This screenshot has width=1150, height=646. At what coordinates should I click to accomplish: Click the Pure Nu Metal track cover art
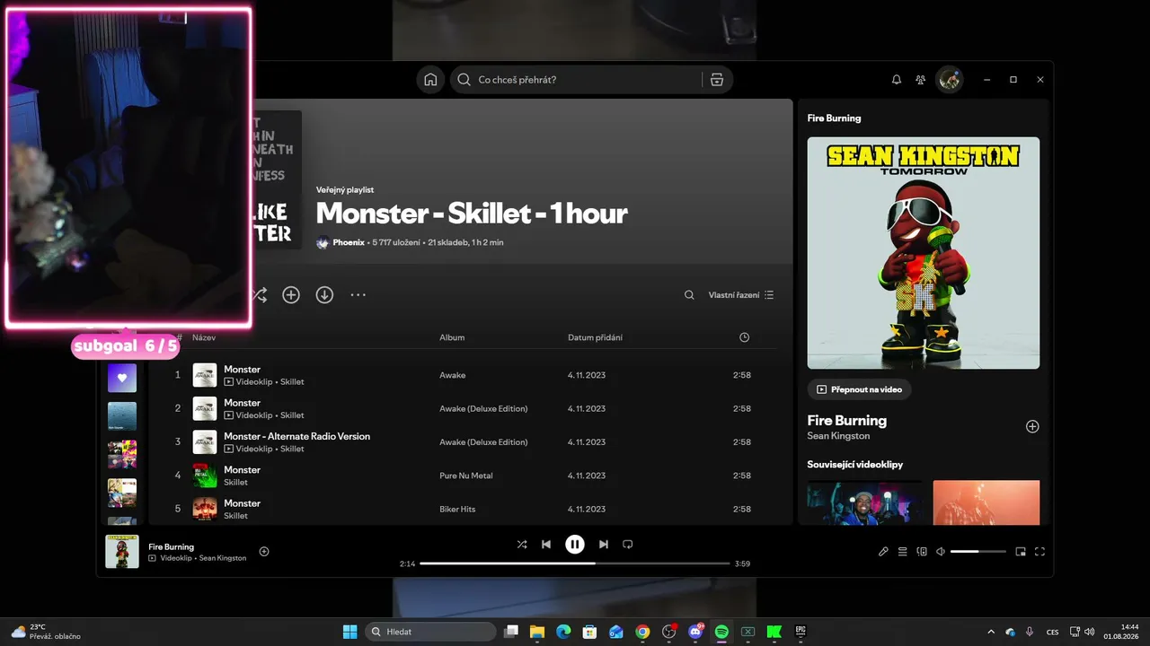click(205, 476)
